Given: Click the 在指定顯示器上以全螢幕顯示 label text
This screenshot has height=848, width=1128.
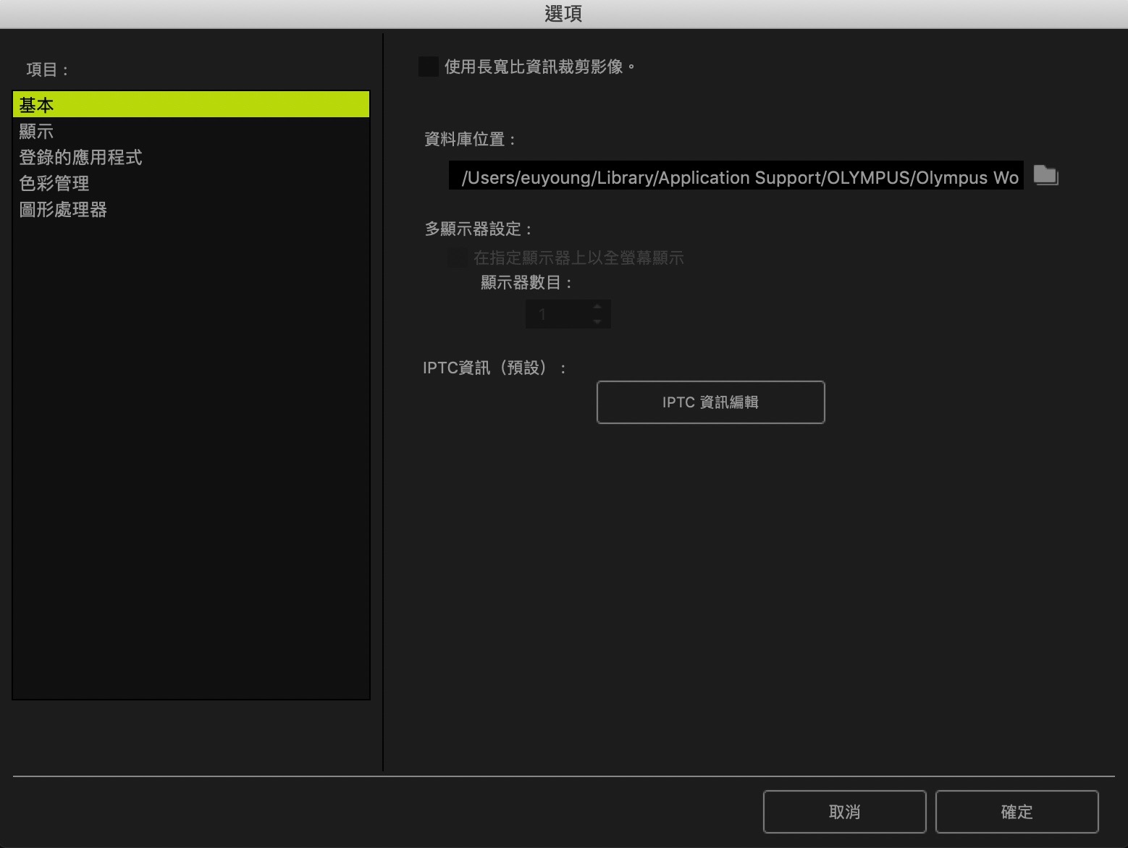Looking at the screenshot, I should [x=578, y=258].
